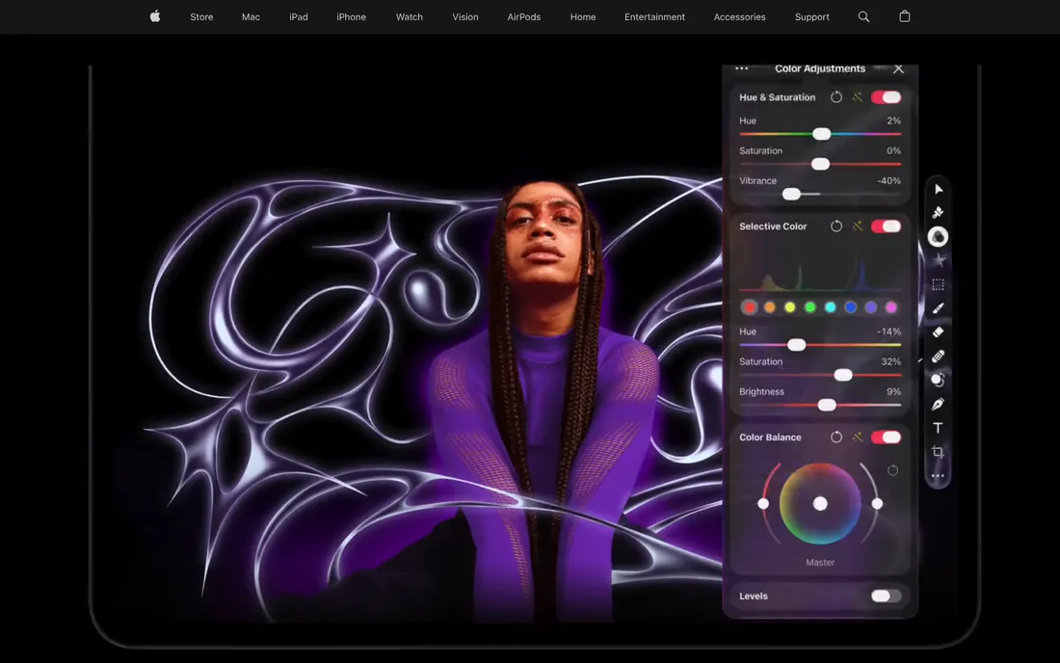This screenshot has width=1060, height=663.
Task: Click the color balance wheel center point
Action: (x=820, y=503)
